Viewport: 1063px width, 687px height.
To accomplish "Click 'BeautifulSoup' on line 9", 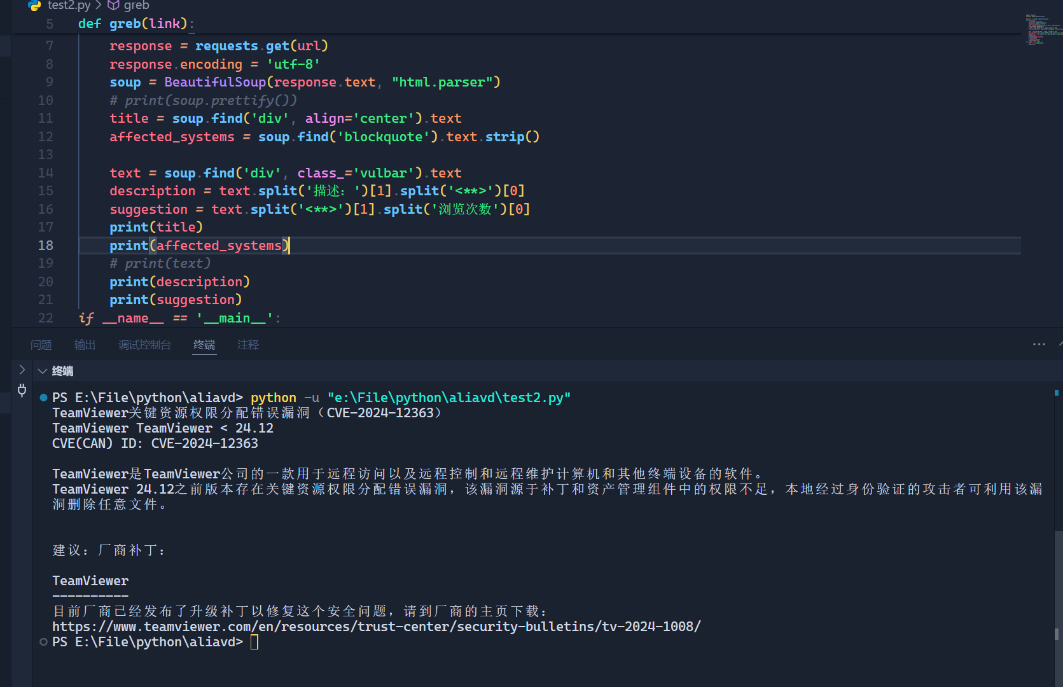I will tap(215, 82).
